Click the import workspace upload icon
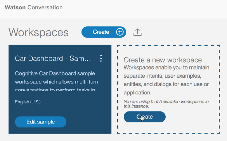This screenshot has height=141, width=227. click(x=137, y=32)
